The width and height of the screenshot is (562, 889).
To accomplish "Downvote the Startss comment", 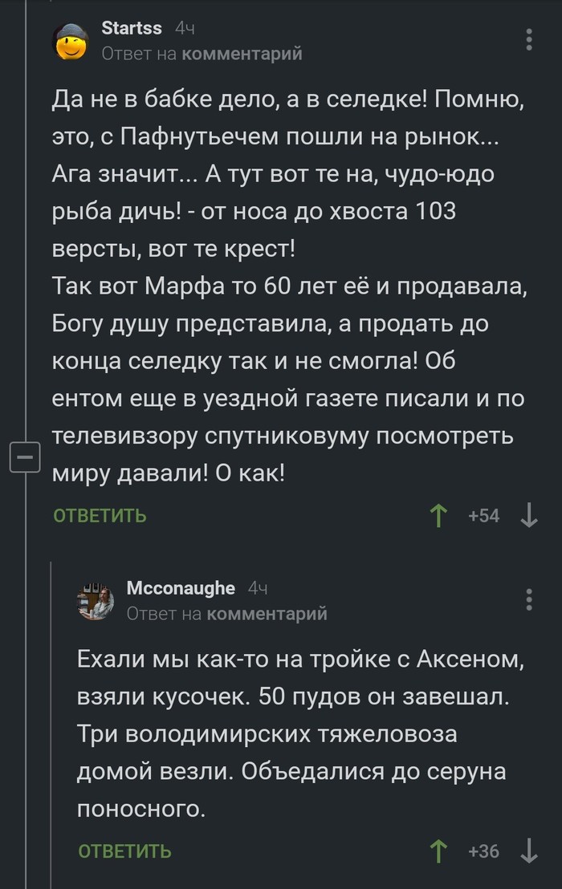I will 529,516.
